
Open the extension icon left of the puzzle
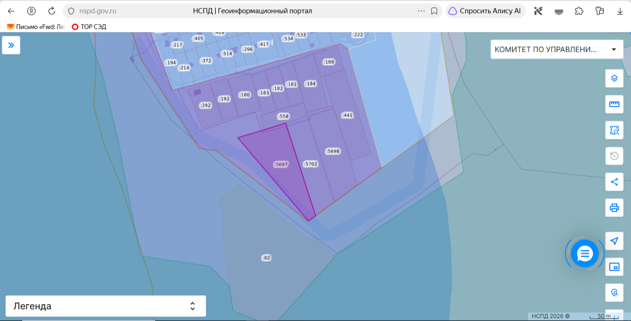coord(559,11)
